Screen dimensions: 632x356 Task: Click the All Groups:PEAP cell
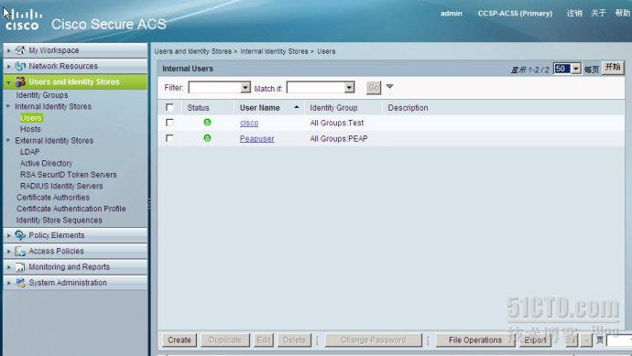[339, 138]
